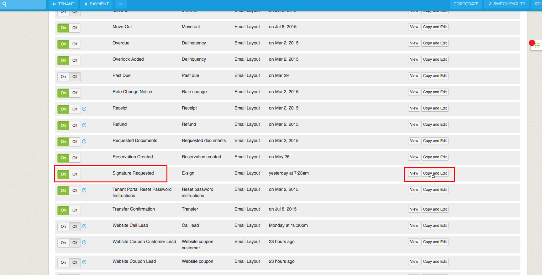View the Rate Change Notice template
Viewport: 542px width, 275px height.
414,92
